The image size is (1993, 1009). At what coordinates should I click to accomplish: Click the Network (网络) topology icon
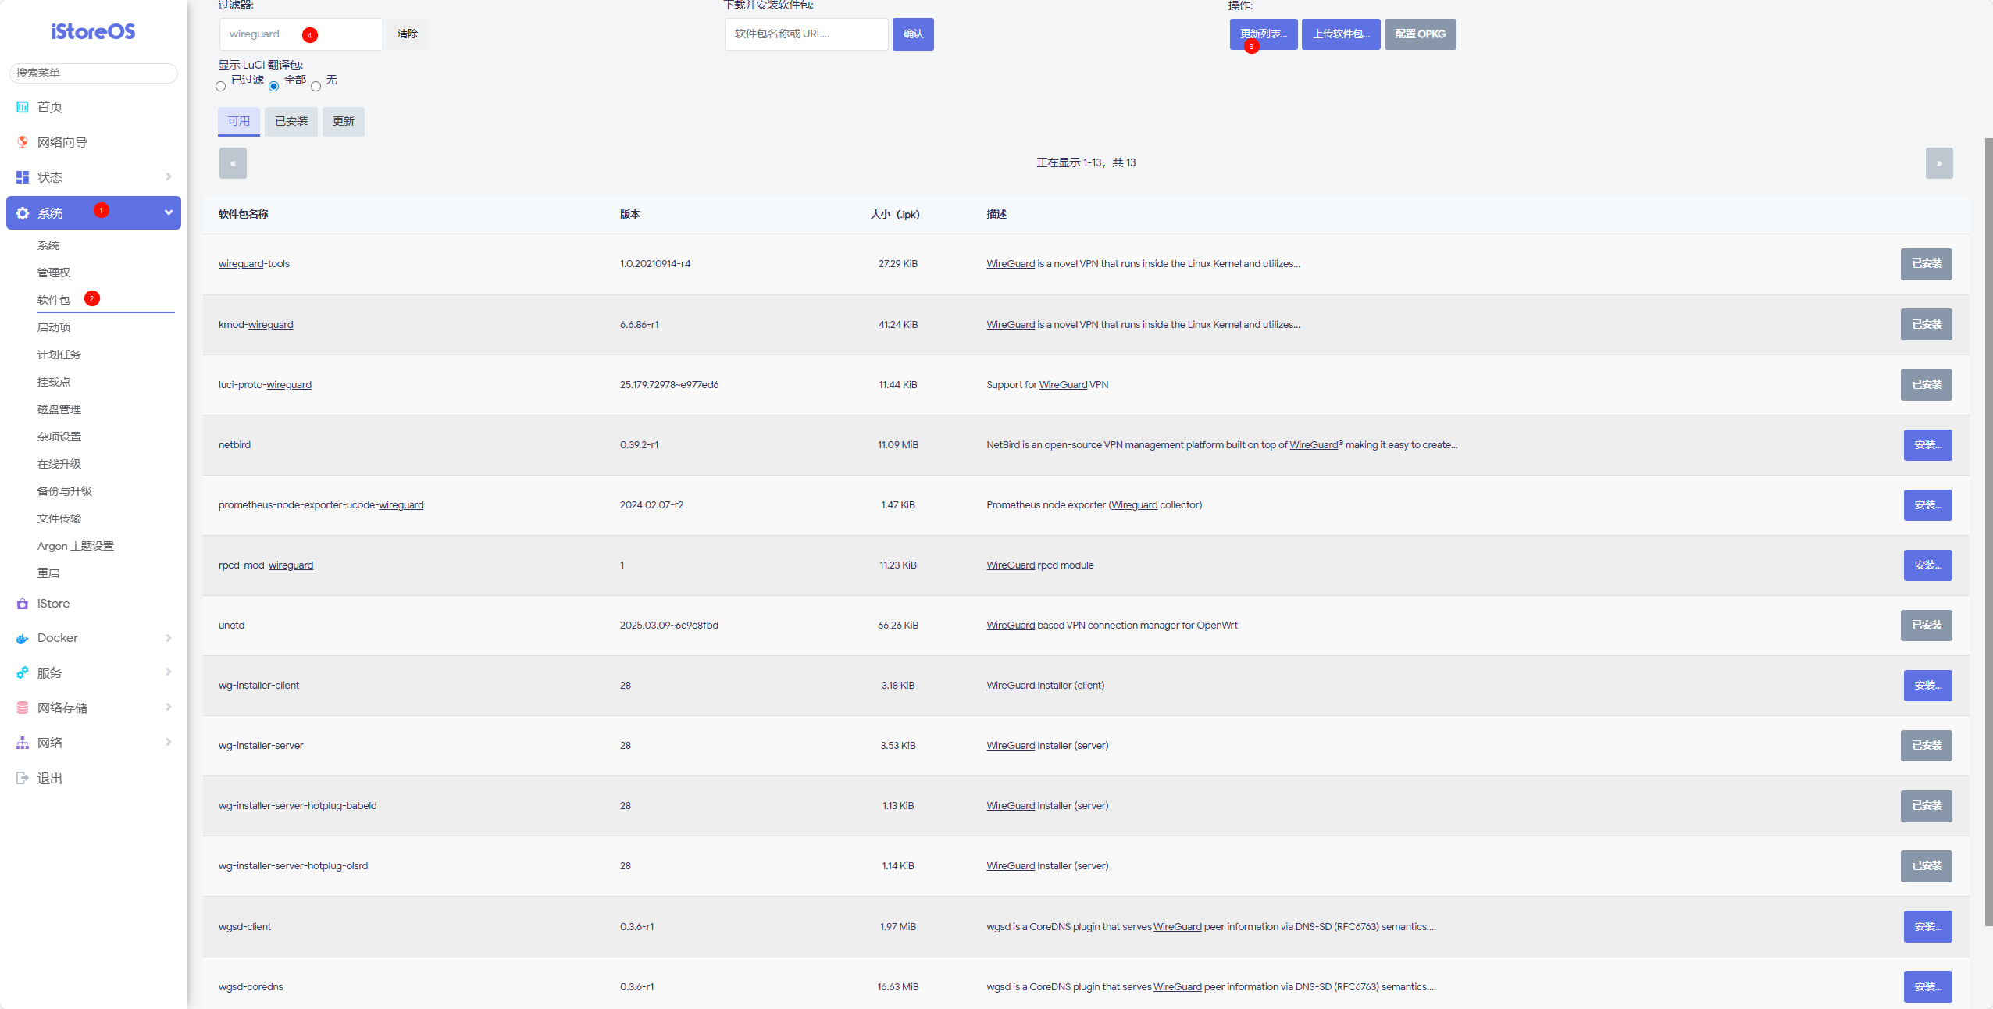point(23,743)
